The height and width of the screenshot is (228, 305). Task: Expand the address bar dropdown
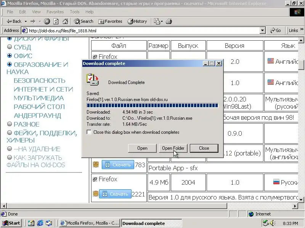point(263,30)
